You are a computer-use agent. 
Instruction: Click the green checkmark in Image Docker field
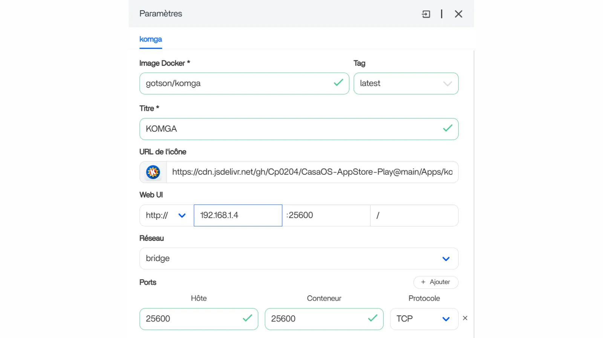tap(338, 83)
